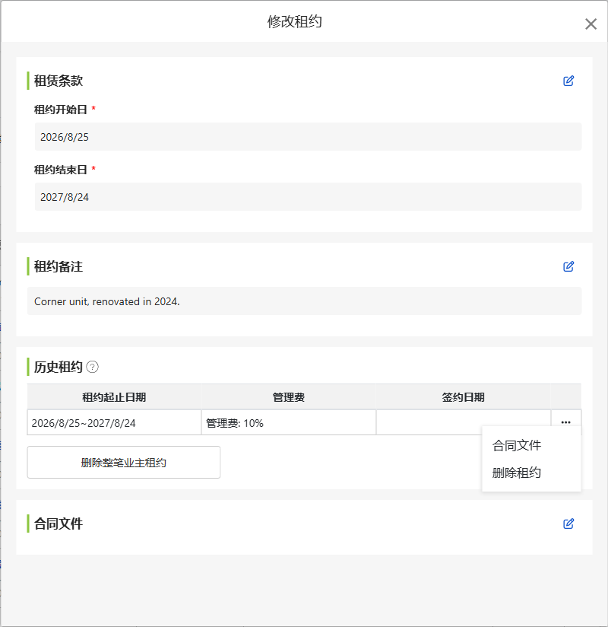Click the remark text 'Corner unit, renovated in 2024.'
608x627 pixels.
coord(107,301)
